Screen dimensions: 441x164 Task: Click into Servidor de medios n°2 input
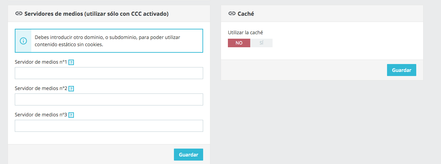[x=109, y=99]
